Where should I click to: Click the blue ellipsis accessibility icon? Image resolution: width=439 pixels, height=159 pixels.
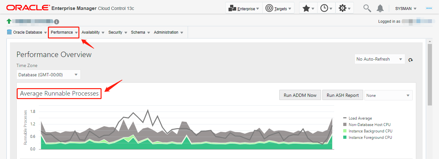[429, 8]
